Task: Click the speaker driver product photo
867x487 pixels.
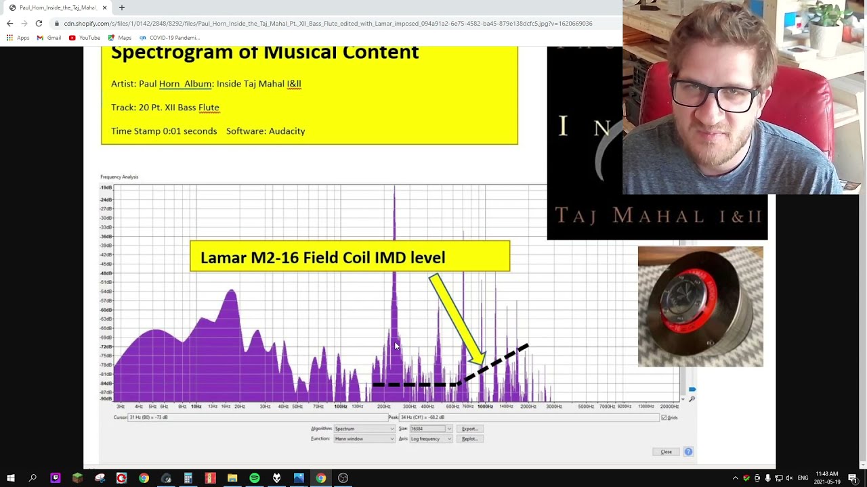Action: [x=700, y=306]
